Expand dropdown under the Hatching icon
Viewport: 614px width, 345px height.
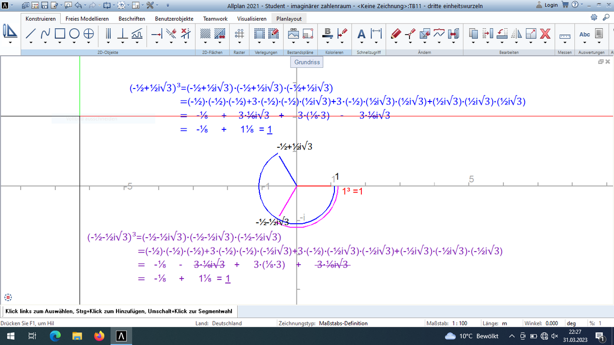205,42
